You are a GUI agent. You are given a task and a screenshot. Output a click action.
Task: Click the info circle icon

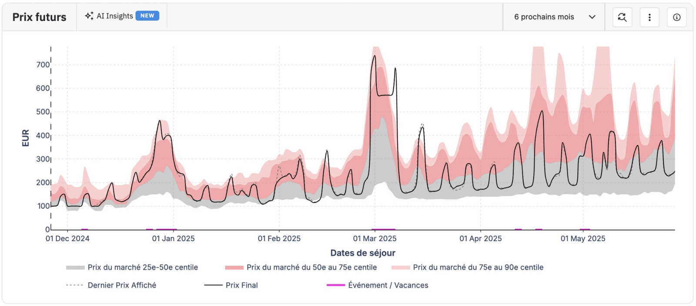pyautogui.click(x=676, y=17)
